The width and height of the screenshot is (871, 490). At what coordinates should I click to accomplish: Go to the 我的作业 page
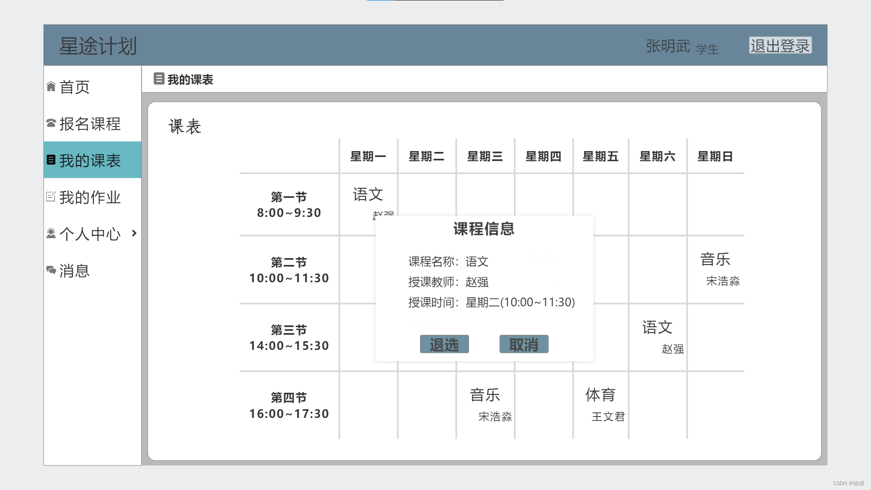coord(90,197)
